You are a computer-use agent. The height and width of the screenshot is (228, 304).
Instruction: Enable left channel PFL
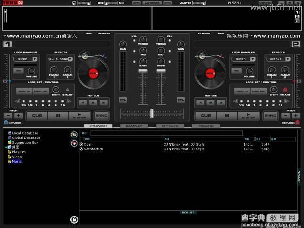[123, 100]
